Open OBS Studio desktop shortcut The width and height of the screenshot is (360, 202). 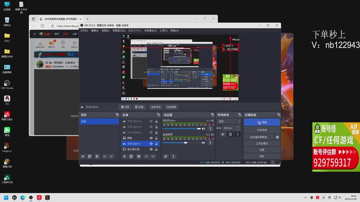tap(7, 84)
